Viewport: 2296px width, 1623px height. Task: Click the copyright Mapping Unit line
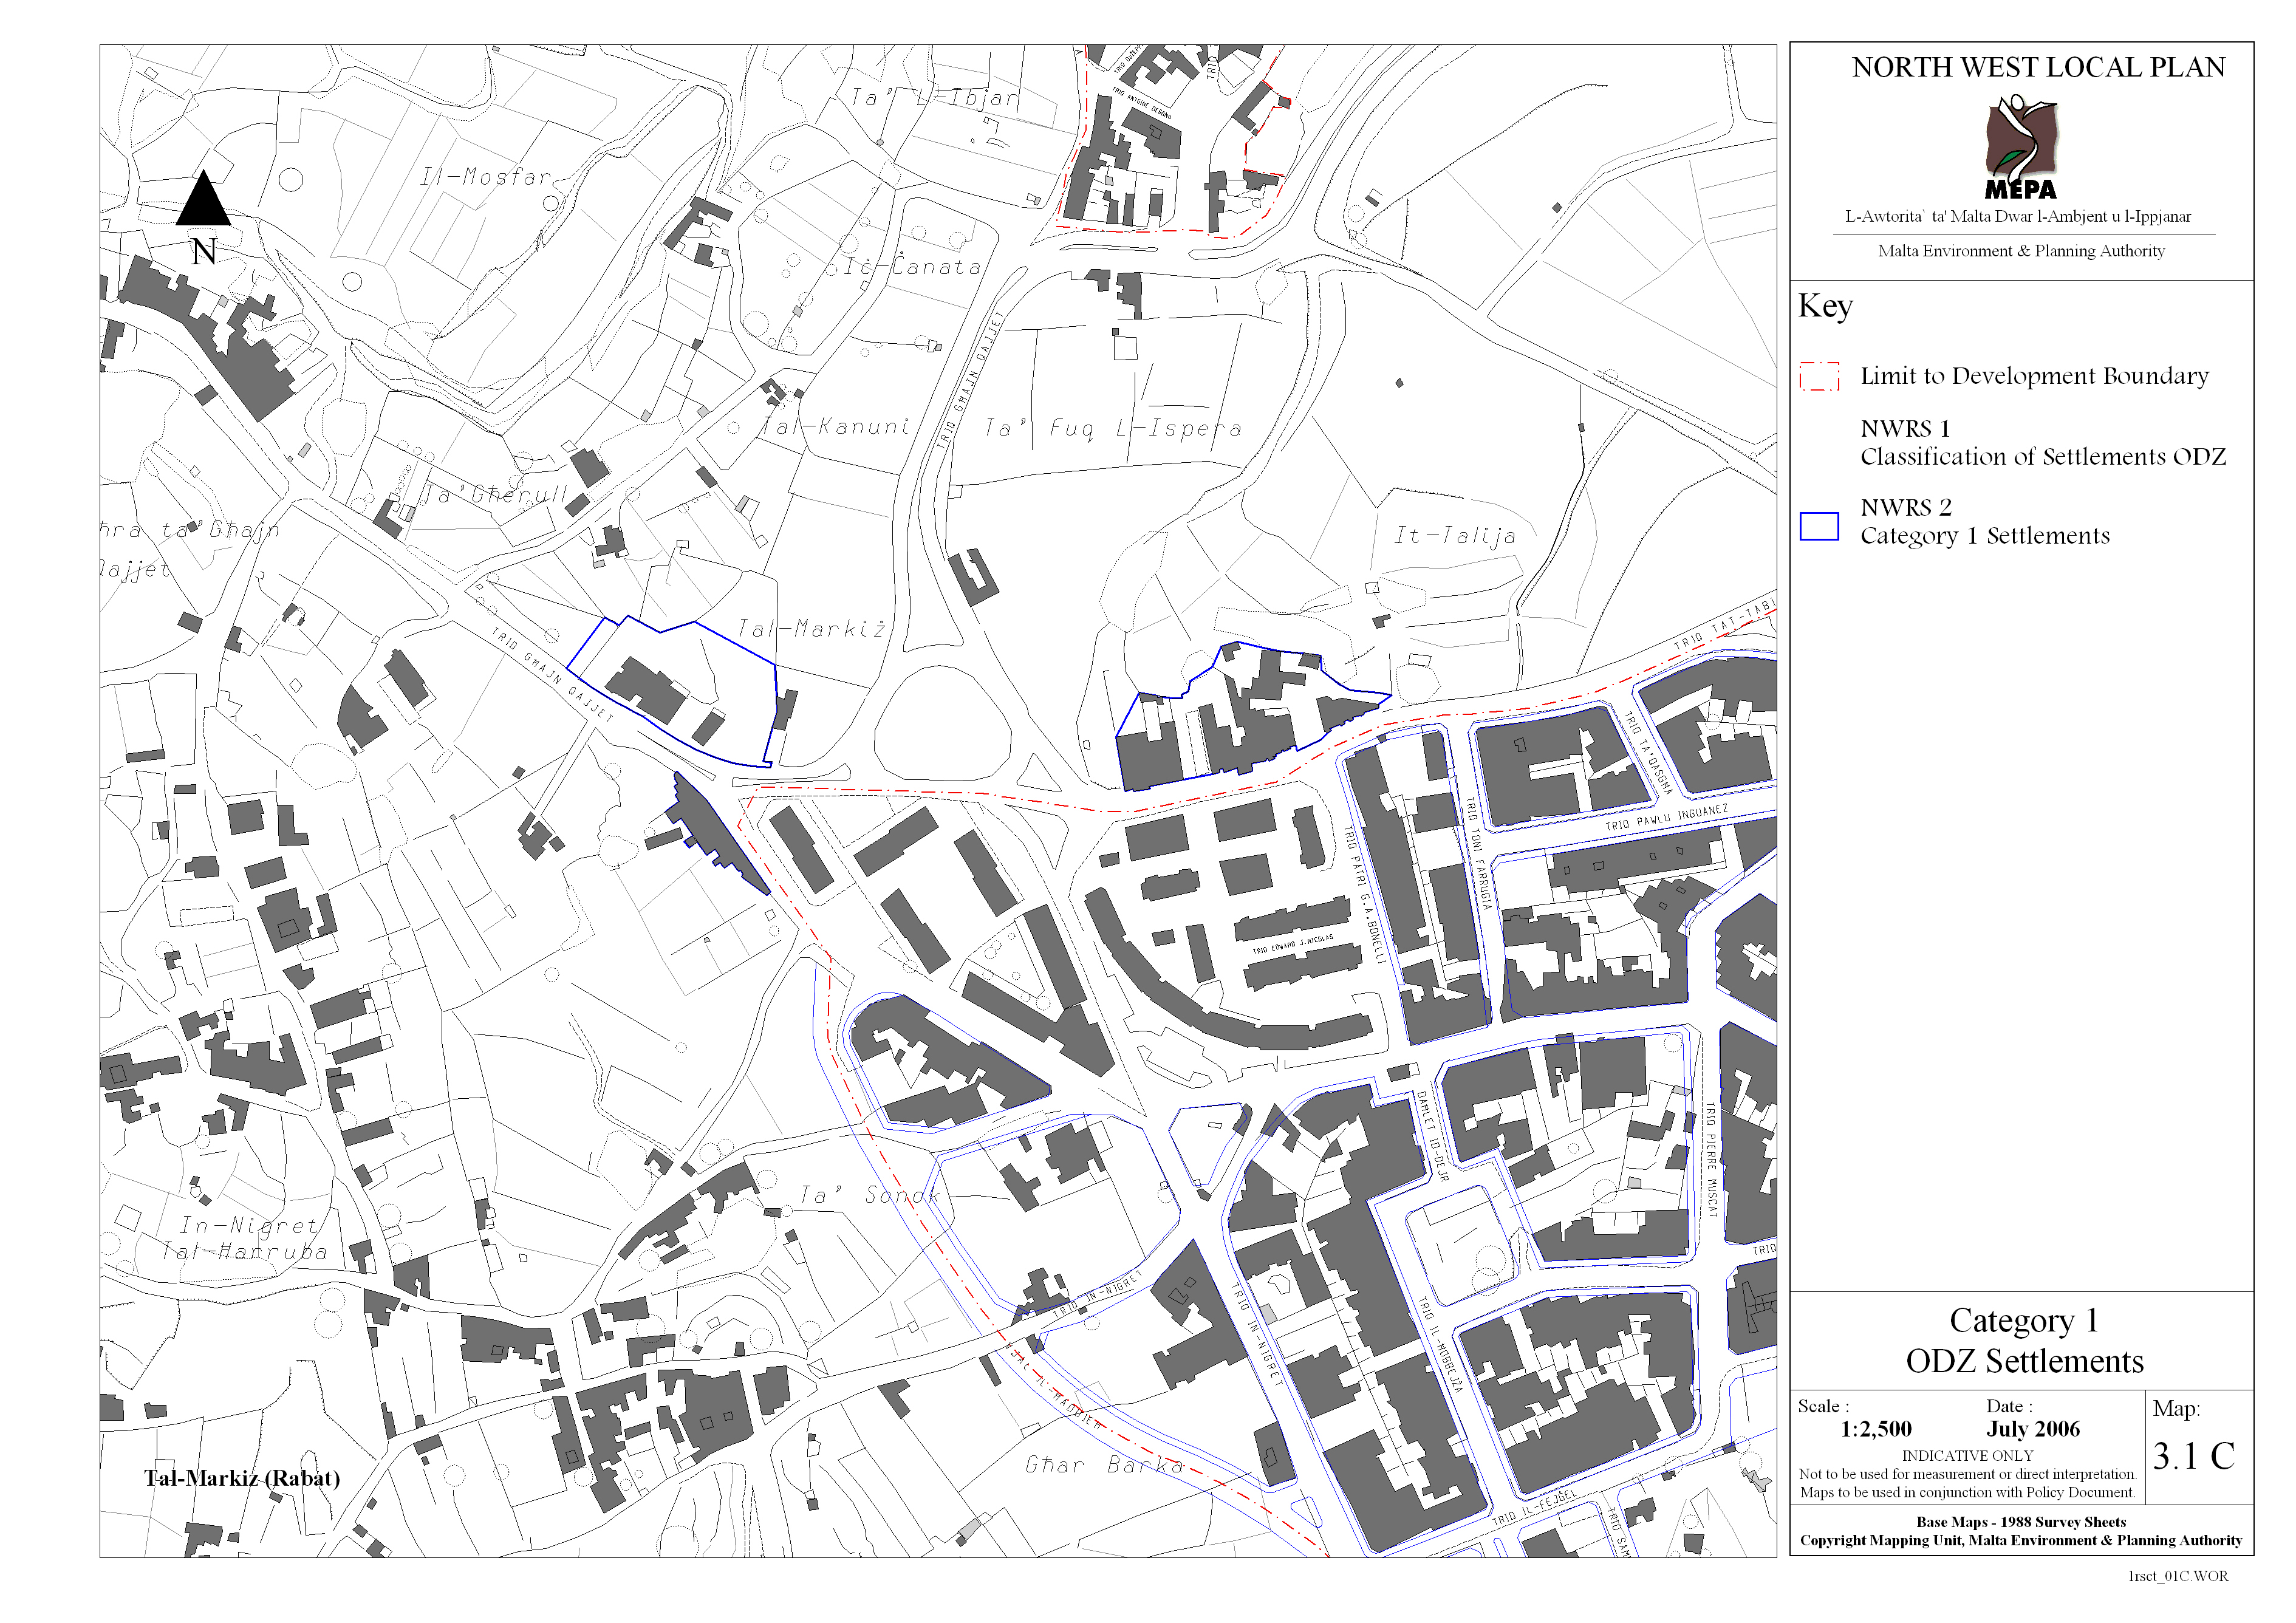[x=2021, y=1541]
